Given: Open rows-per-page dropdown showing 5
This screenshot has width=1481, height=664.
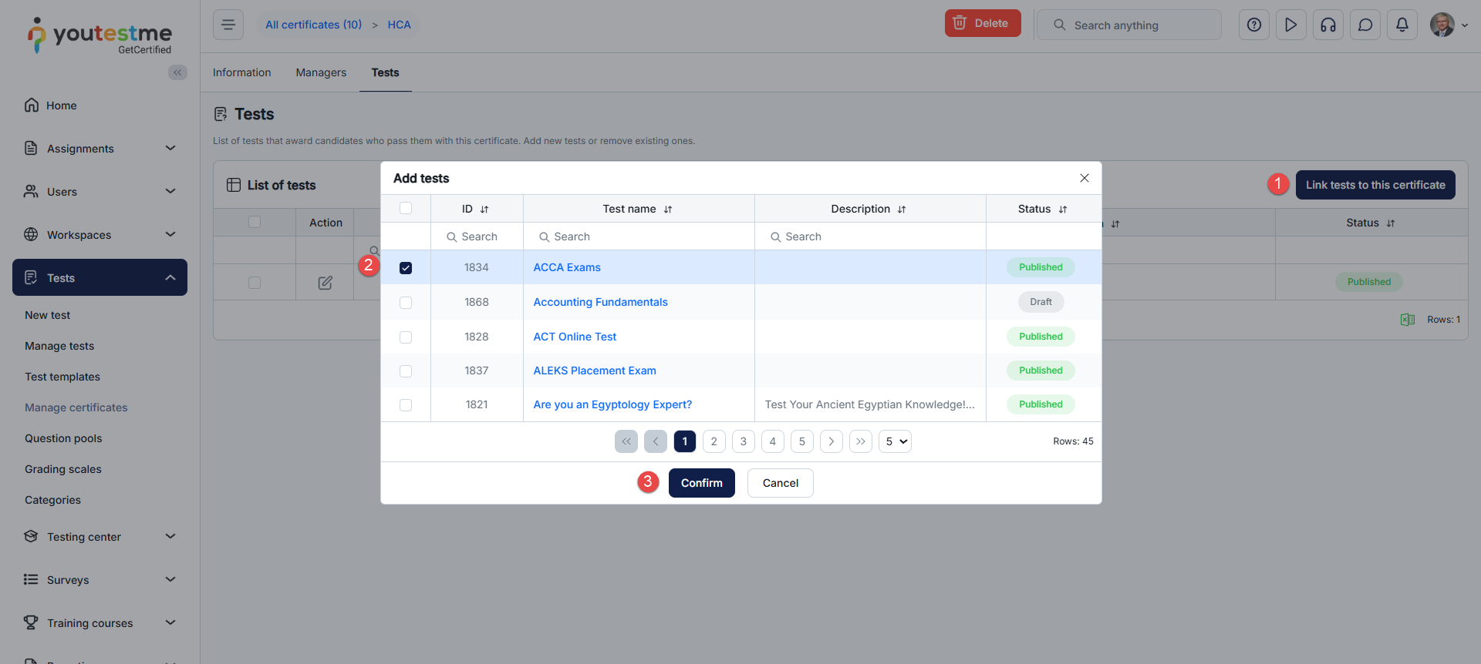Looking at the screenshot, I should coord(895,441).
